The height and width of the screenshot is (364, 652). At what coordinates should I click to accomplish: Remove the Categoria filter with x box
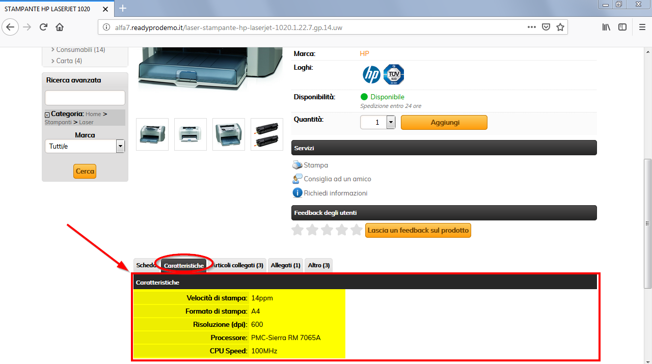(47, 115)
